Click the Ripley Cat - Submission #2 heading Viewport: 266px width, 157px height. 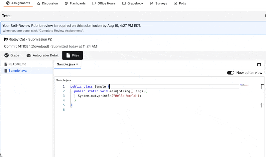coord(30,39)
